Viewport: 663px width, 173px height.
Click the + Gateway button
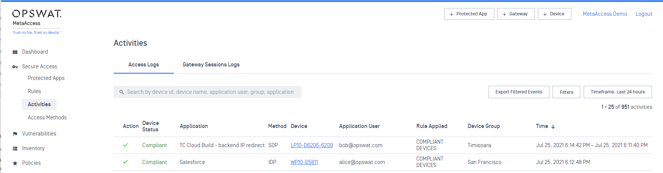pyautogui.click(x=516, y=14)
